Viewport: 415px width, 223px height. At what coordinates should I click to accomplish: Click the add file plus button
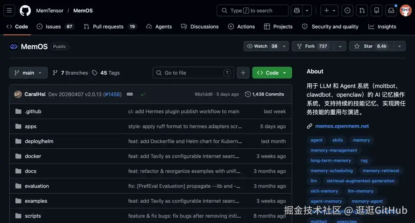tap(243, 73)
